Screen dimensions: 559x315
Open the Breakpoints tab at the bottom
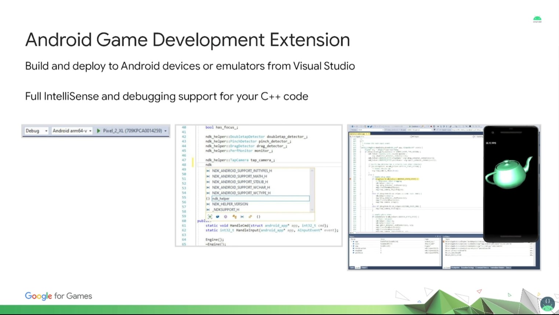coord(455,267)
